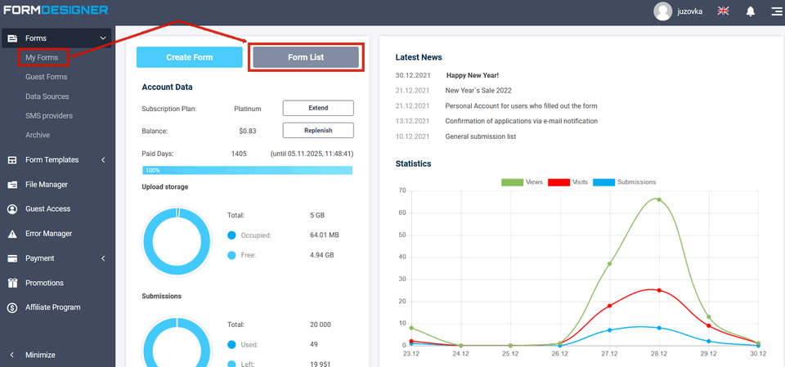Click the Affiliate Program dollar icon
Screen dimensions: 785x367
[x=12, y=307]
